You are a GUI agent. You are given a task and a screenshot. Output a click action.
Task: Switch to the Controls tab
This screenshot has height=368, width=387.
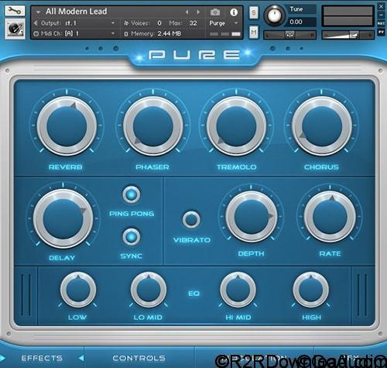click(x=139, y=358)
